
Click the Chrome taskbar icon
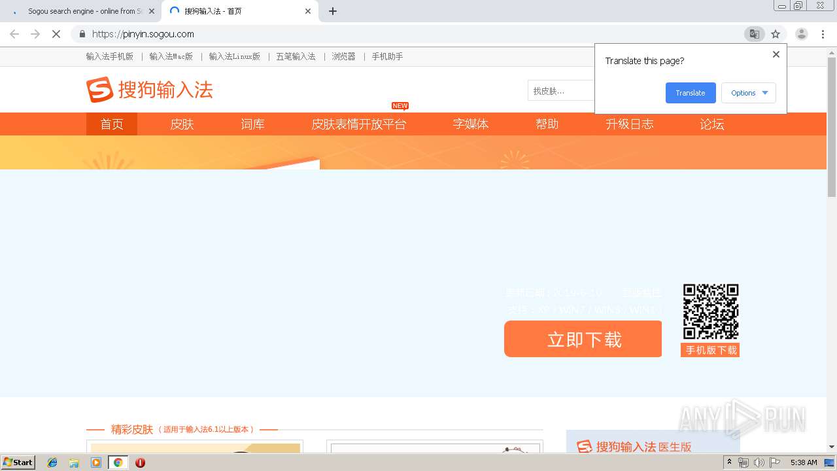point(118,462)
